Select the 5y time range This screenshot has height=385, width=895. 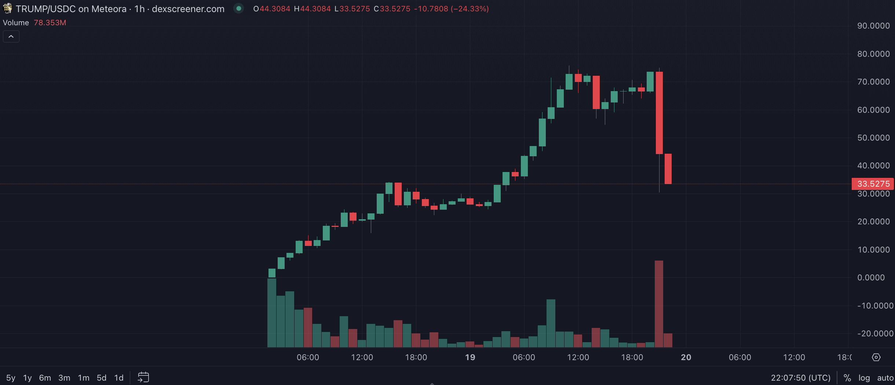click(x=11, y=378)
